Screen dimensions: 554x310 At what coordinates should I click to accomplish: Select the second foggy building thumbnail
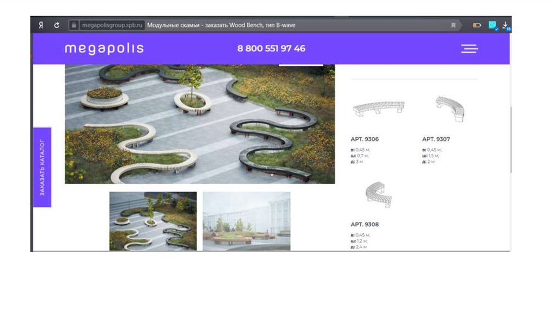(x=246, y=221)
